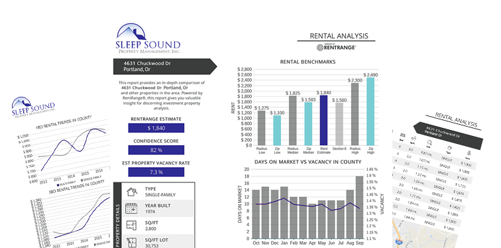Click the 82 % Confidence Score box
The image size is (501, 248).
[156, 151]
